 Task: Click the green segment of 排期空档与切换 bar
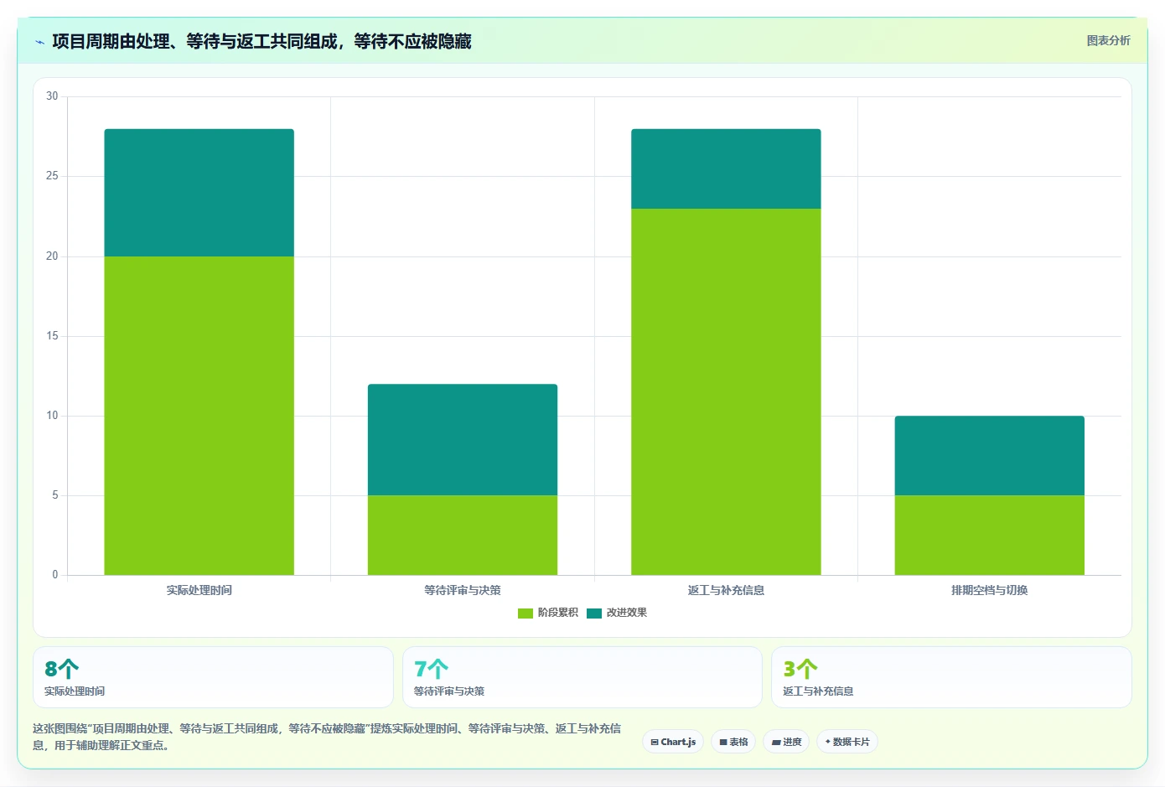pos(990,535)
